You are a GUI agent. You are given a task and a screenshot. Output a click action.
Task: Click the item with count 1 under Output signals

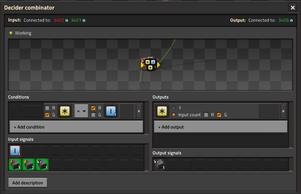pyautogui.click(x=159, y=164)
